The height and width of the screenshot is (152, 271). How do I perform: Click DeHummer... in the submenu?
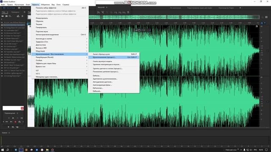[x=114, y=88]
